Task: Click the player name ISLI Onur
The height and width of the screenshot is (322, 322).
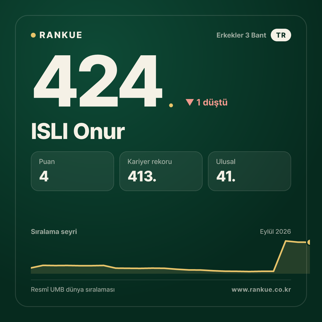Action: pos(78,131)
